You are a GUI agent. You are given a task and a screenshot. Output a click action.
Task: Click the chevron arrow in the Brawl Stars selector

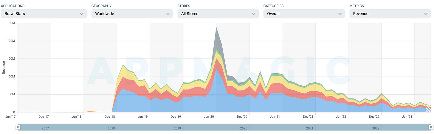coord(82,14)
